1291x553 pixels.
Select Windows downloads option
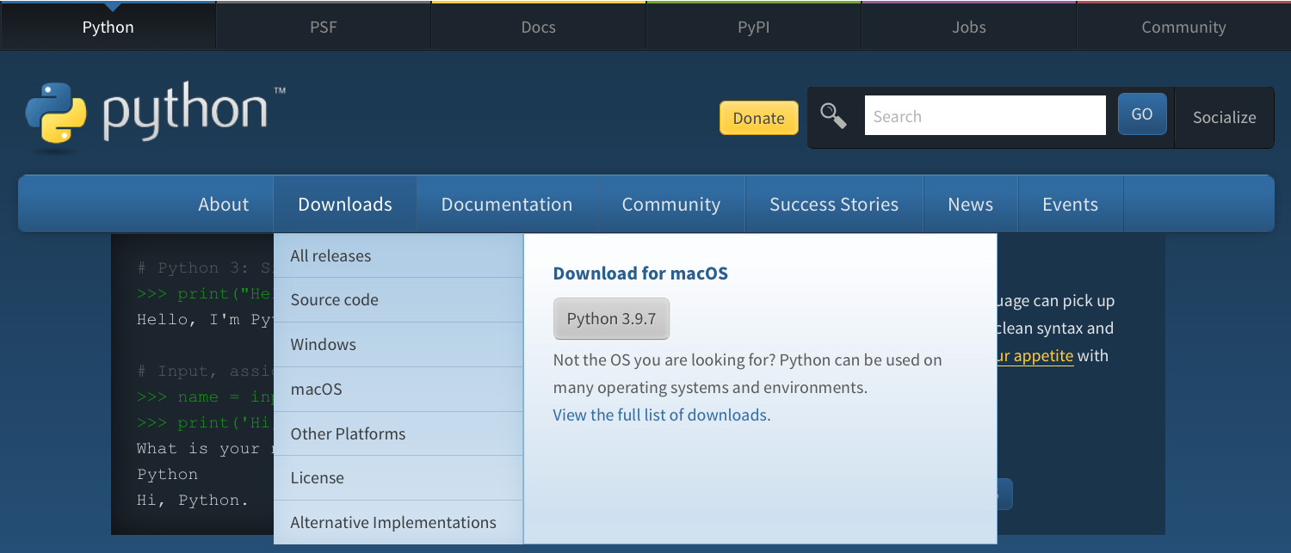click(x=323, y=344)
